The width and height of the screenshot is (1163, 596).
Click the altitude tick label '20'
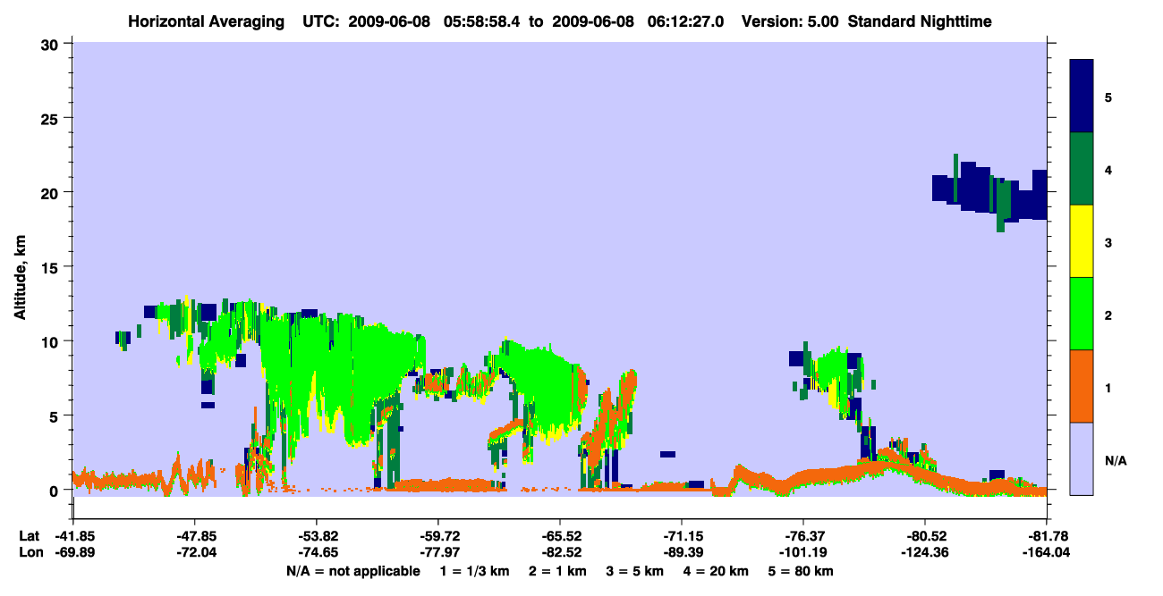click(x=51, y=192)
